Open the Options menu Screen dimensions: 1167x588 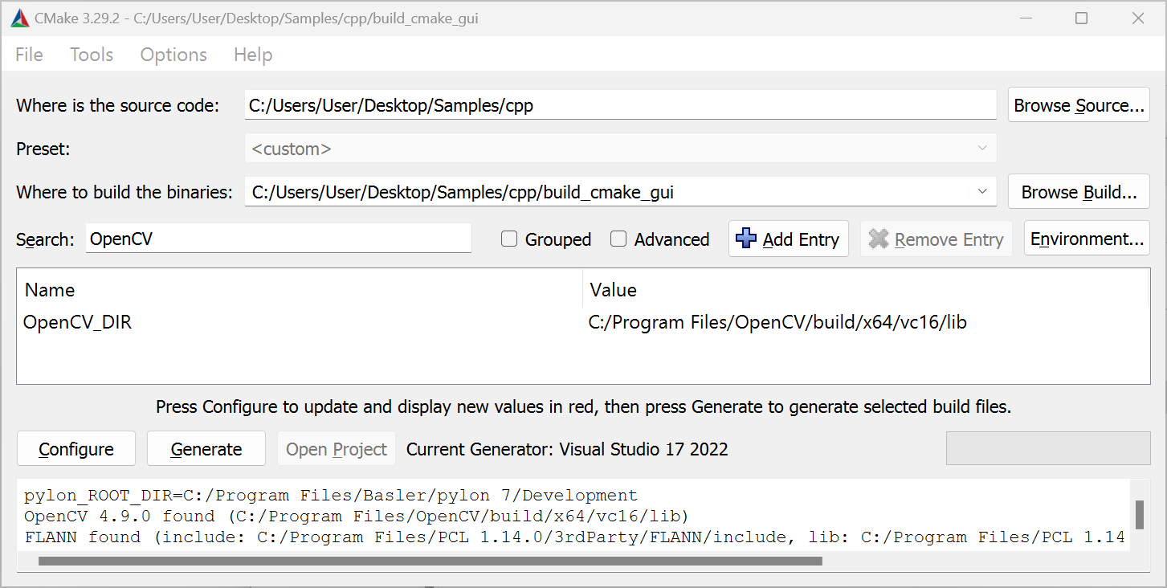pos(173,55)
